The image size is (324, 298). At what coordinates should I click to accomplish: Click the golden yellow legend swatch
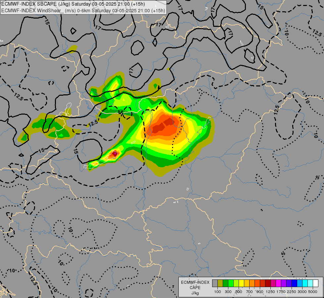247,283
